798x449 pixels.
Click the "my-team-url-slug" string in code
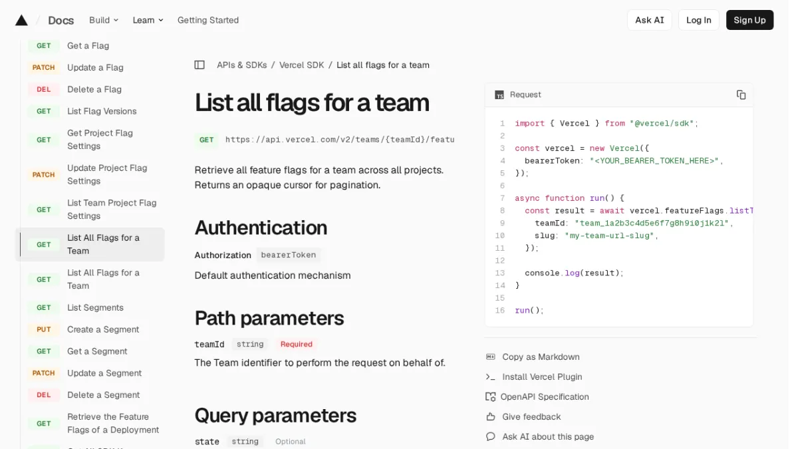[x=610, y=236]
